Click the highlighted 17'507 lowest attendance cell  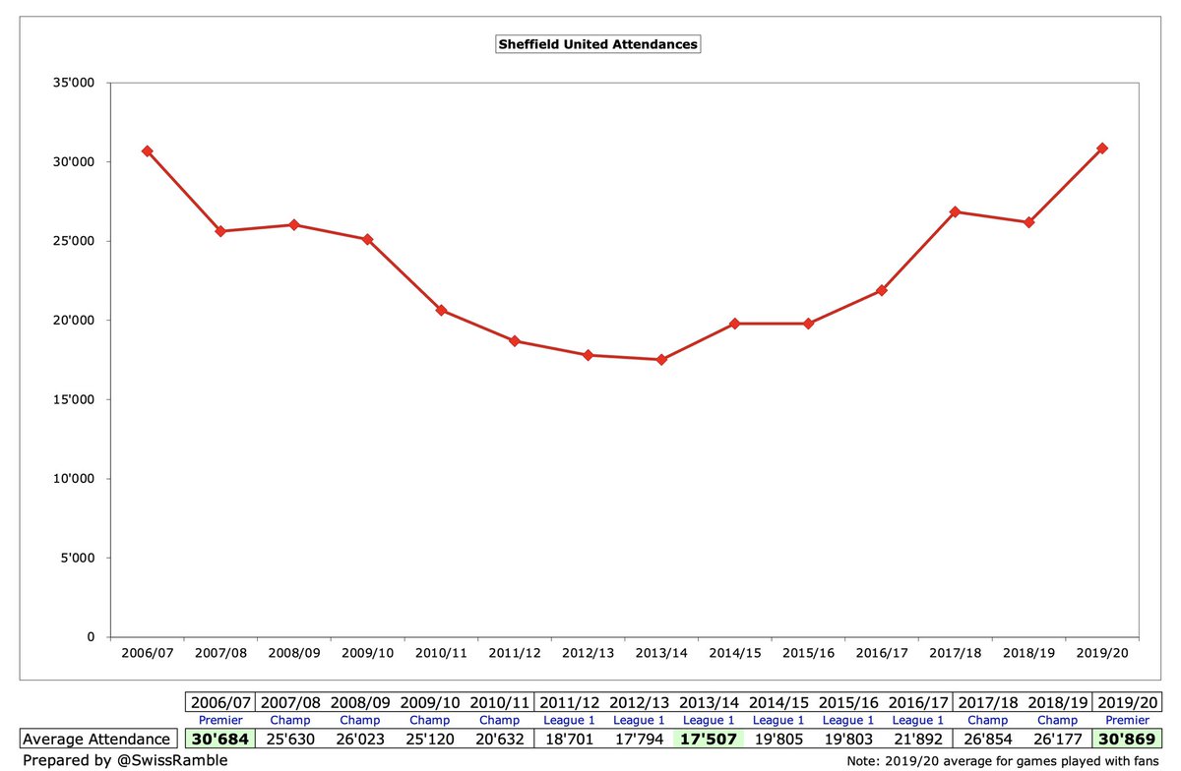point(709,739)
